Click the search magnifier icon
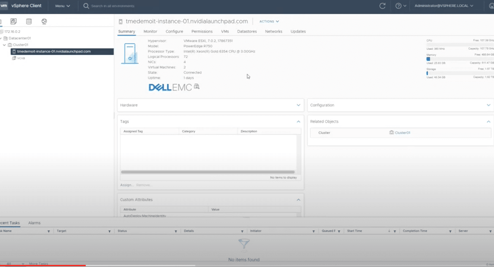 click(86, 6)
